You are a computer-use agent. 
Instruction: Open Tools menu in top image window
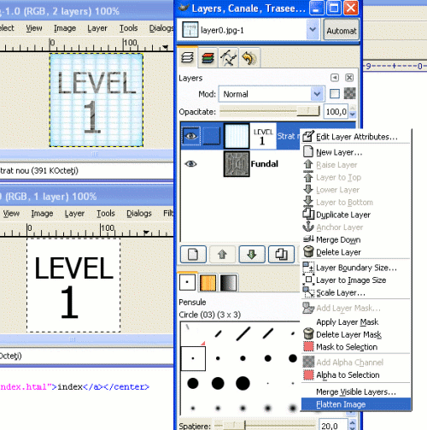(x=128, y=28)
